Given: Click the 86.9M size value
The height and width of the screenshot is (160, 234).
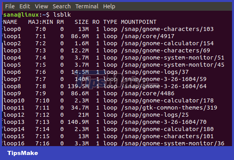Looking at the screenshot, I should point(80,36).
